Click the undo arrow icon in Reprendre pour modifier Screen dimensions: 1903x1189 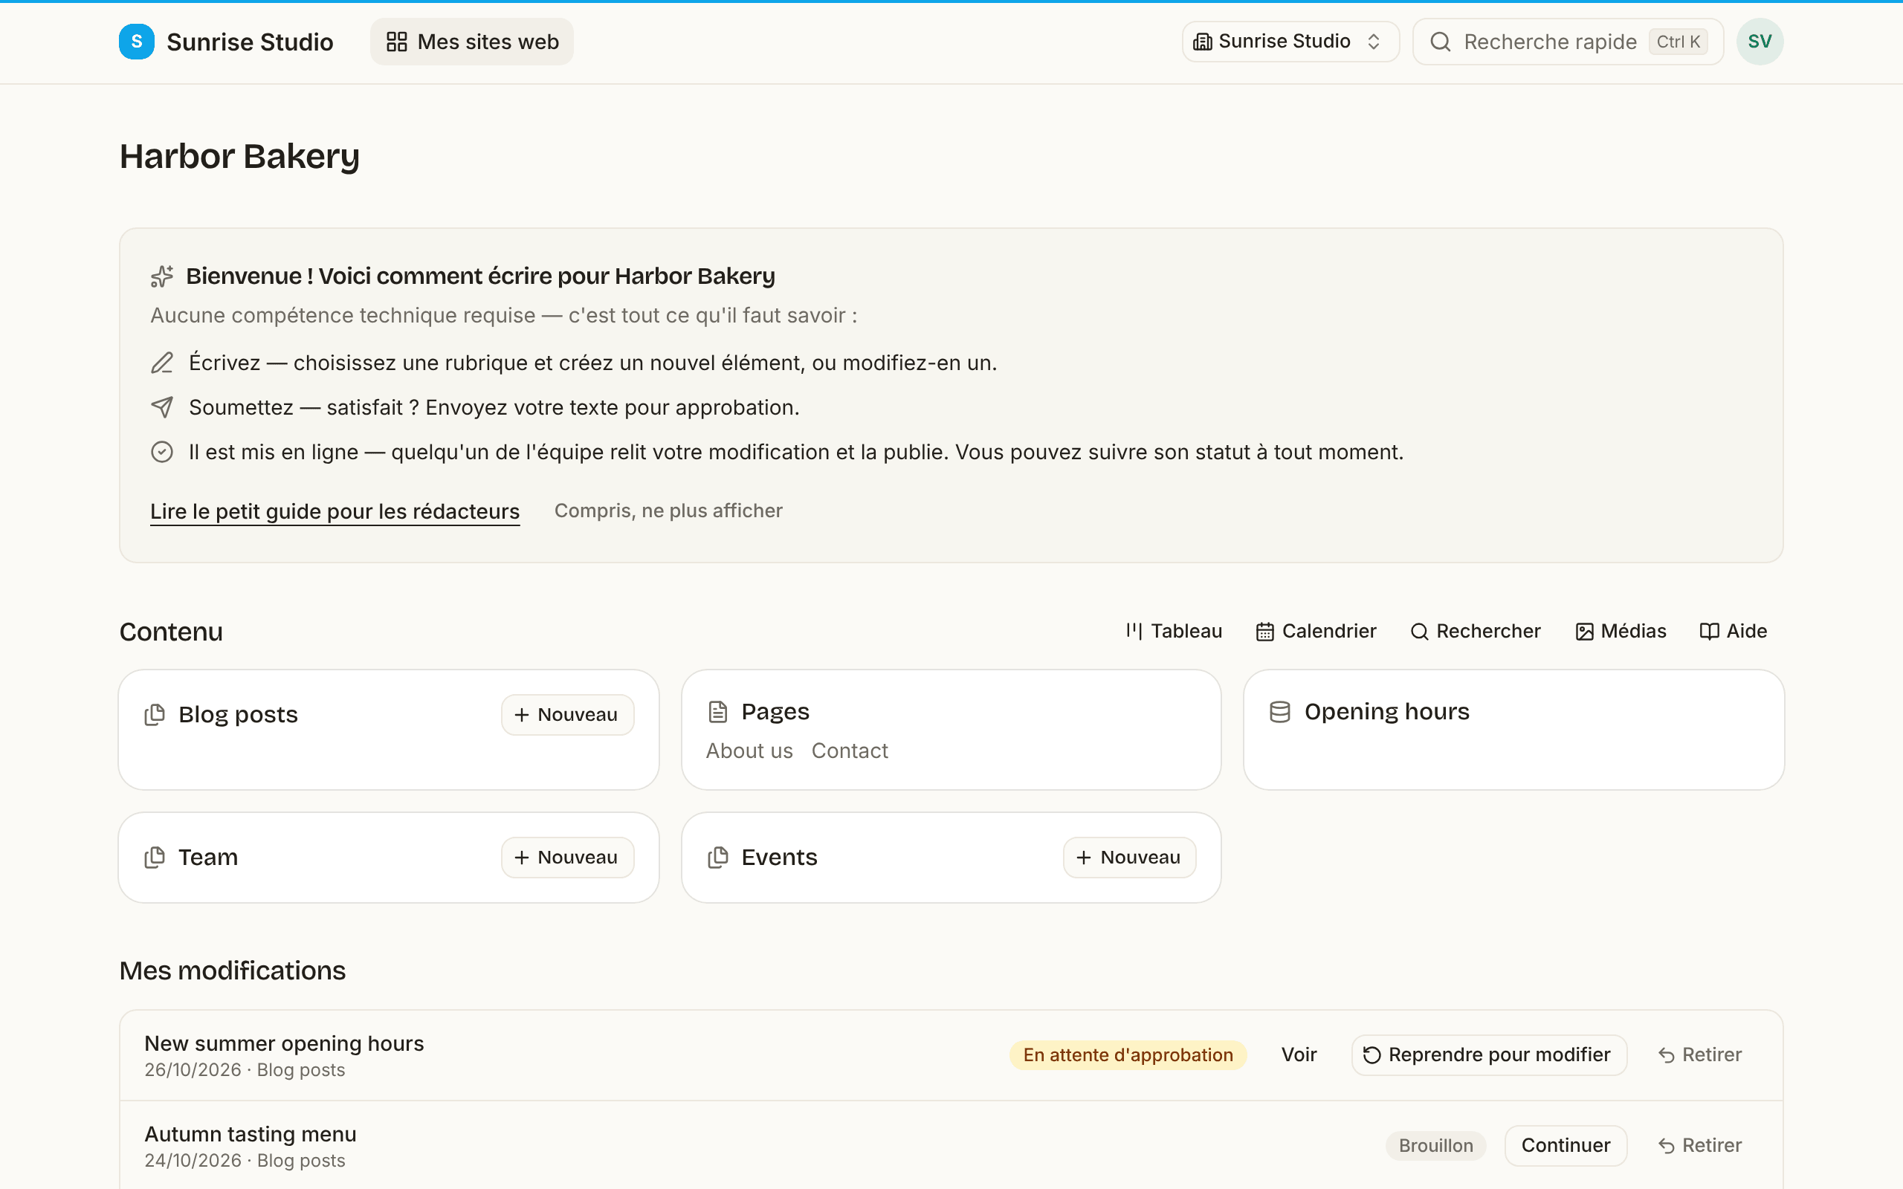coord(1371,1055)
